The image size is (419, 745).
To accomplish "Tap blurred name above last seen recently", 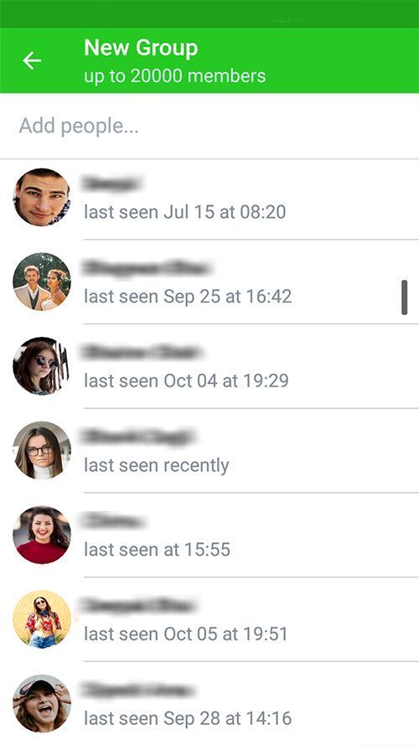I will point(138,437).
